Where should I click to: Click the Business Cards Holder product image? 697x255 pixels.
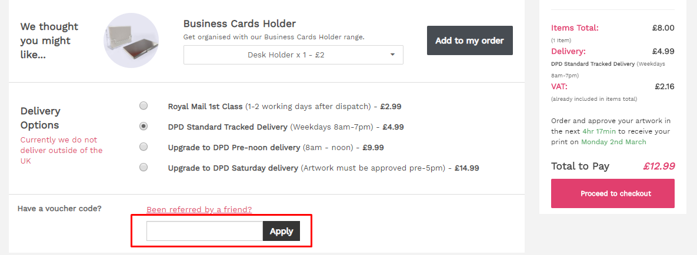click(131, 40)
